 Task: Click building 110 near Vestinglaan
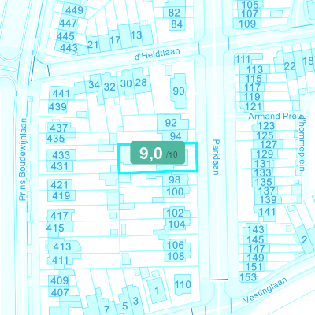183,284
